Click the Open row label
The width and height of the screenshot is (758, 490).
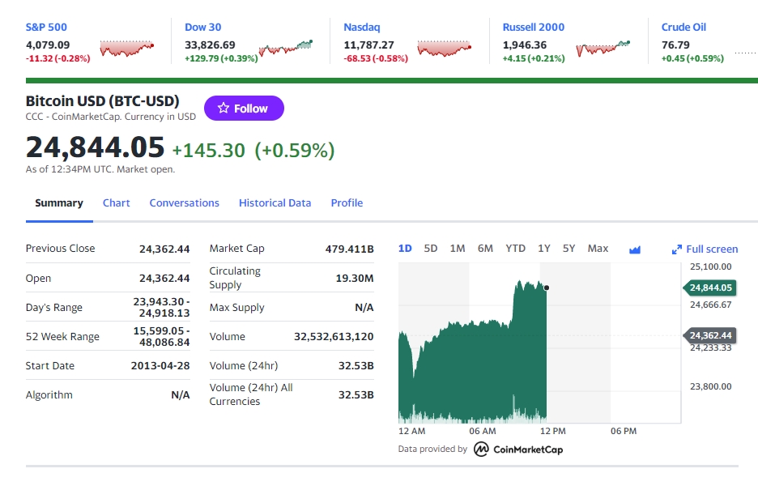[x=38, y=279]
